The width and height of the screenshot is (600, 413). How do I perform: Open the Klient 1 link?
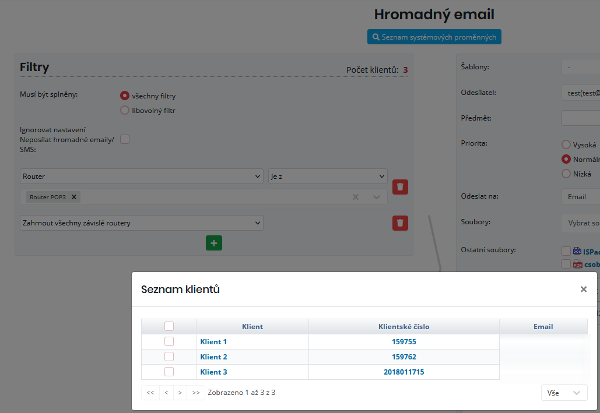click(213, 341)
